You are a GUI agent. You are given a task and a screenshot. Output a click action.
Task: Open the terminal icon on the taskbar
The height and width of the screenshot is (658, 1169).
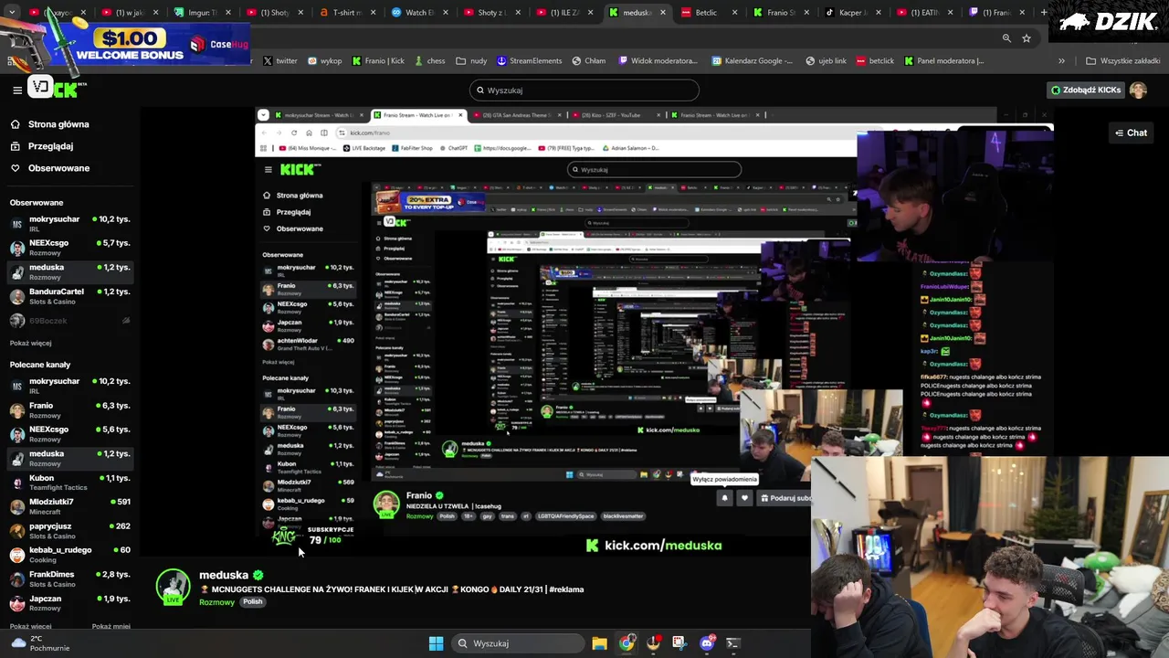[x=732, y=643]
